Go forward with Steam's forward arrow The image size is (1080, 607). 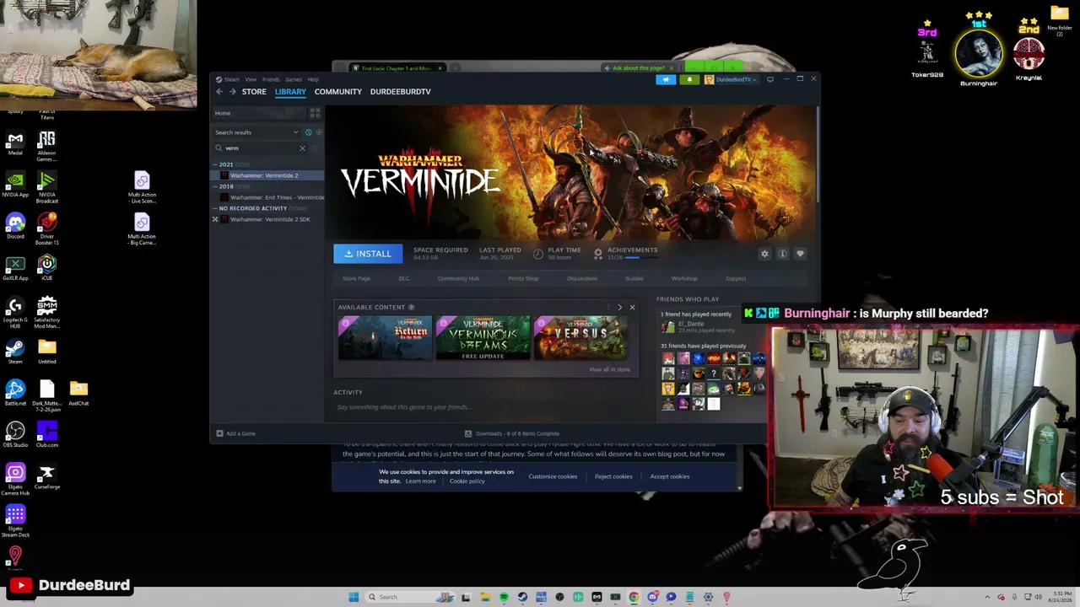233,92
